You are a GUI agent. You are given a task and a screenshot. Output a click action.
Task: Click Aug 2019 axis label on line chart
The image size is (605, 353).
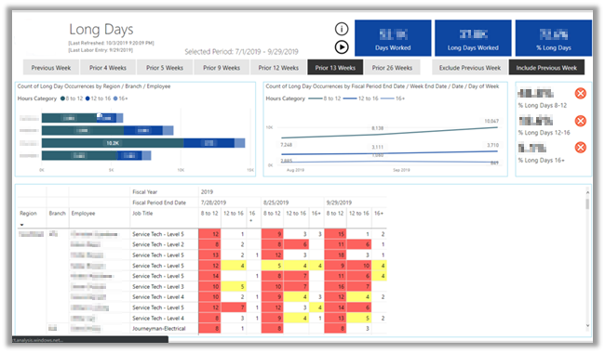295,170
